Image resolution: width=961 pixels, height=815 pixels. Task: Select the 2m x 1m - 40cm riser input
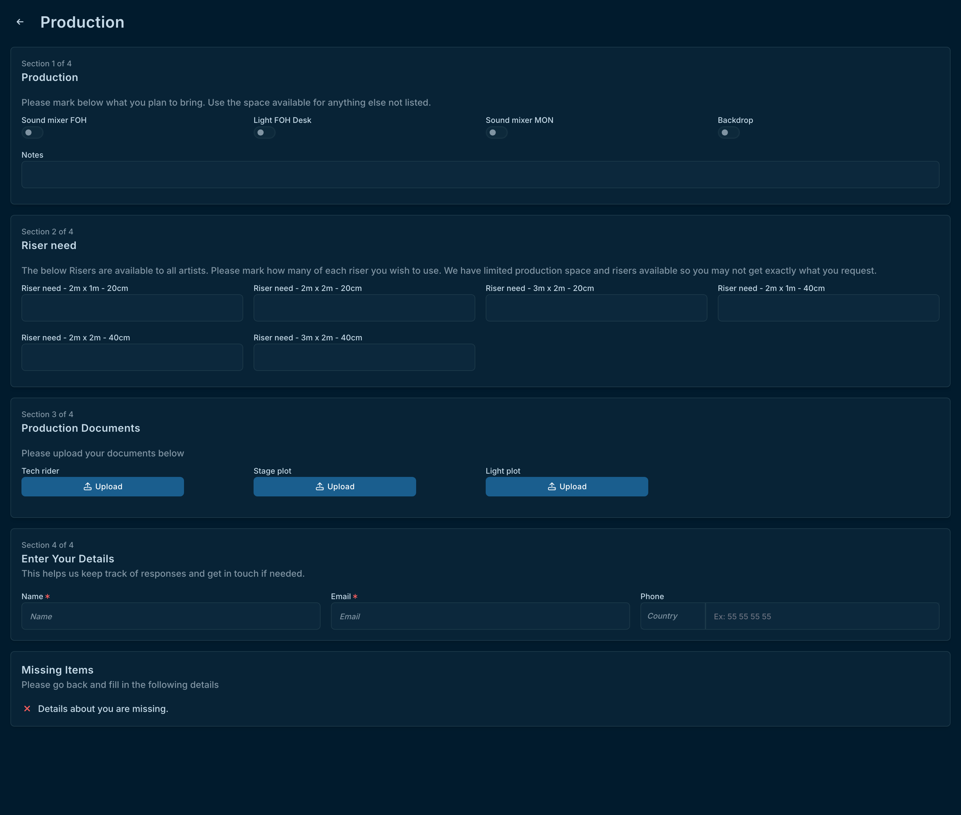(828, 308)
